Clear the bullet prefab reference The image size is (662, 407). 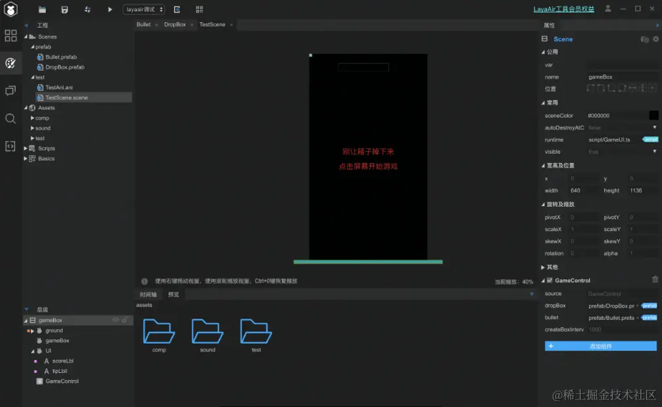(x=638, y=317)
